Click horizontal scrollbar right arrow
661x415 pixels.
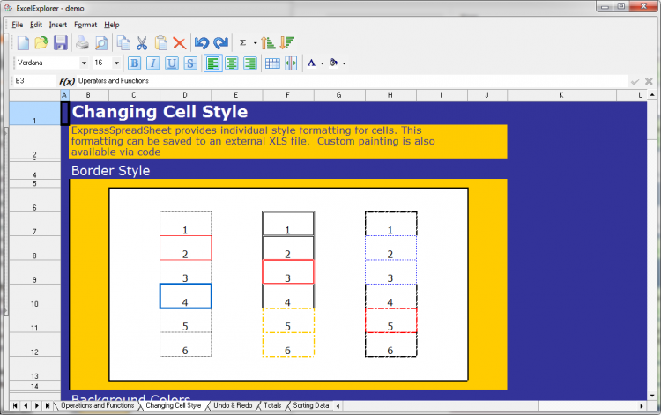click(x=642, y=406)
